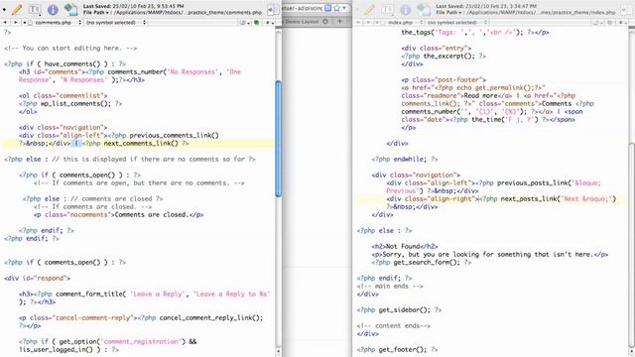Click the Last Saved text in comments.php window

click(x=133, y=6)
